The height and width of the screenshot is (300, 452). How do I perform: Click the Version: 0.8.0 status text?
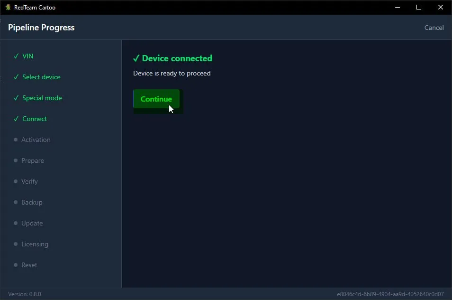(x=25, y=294)
